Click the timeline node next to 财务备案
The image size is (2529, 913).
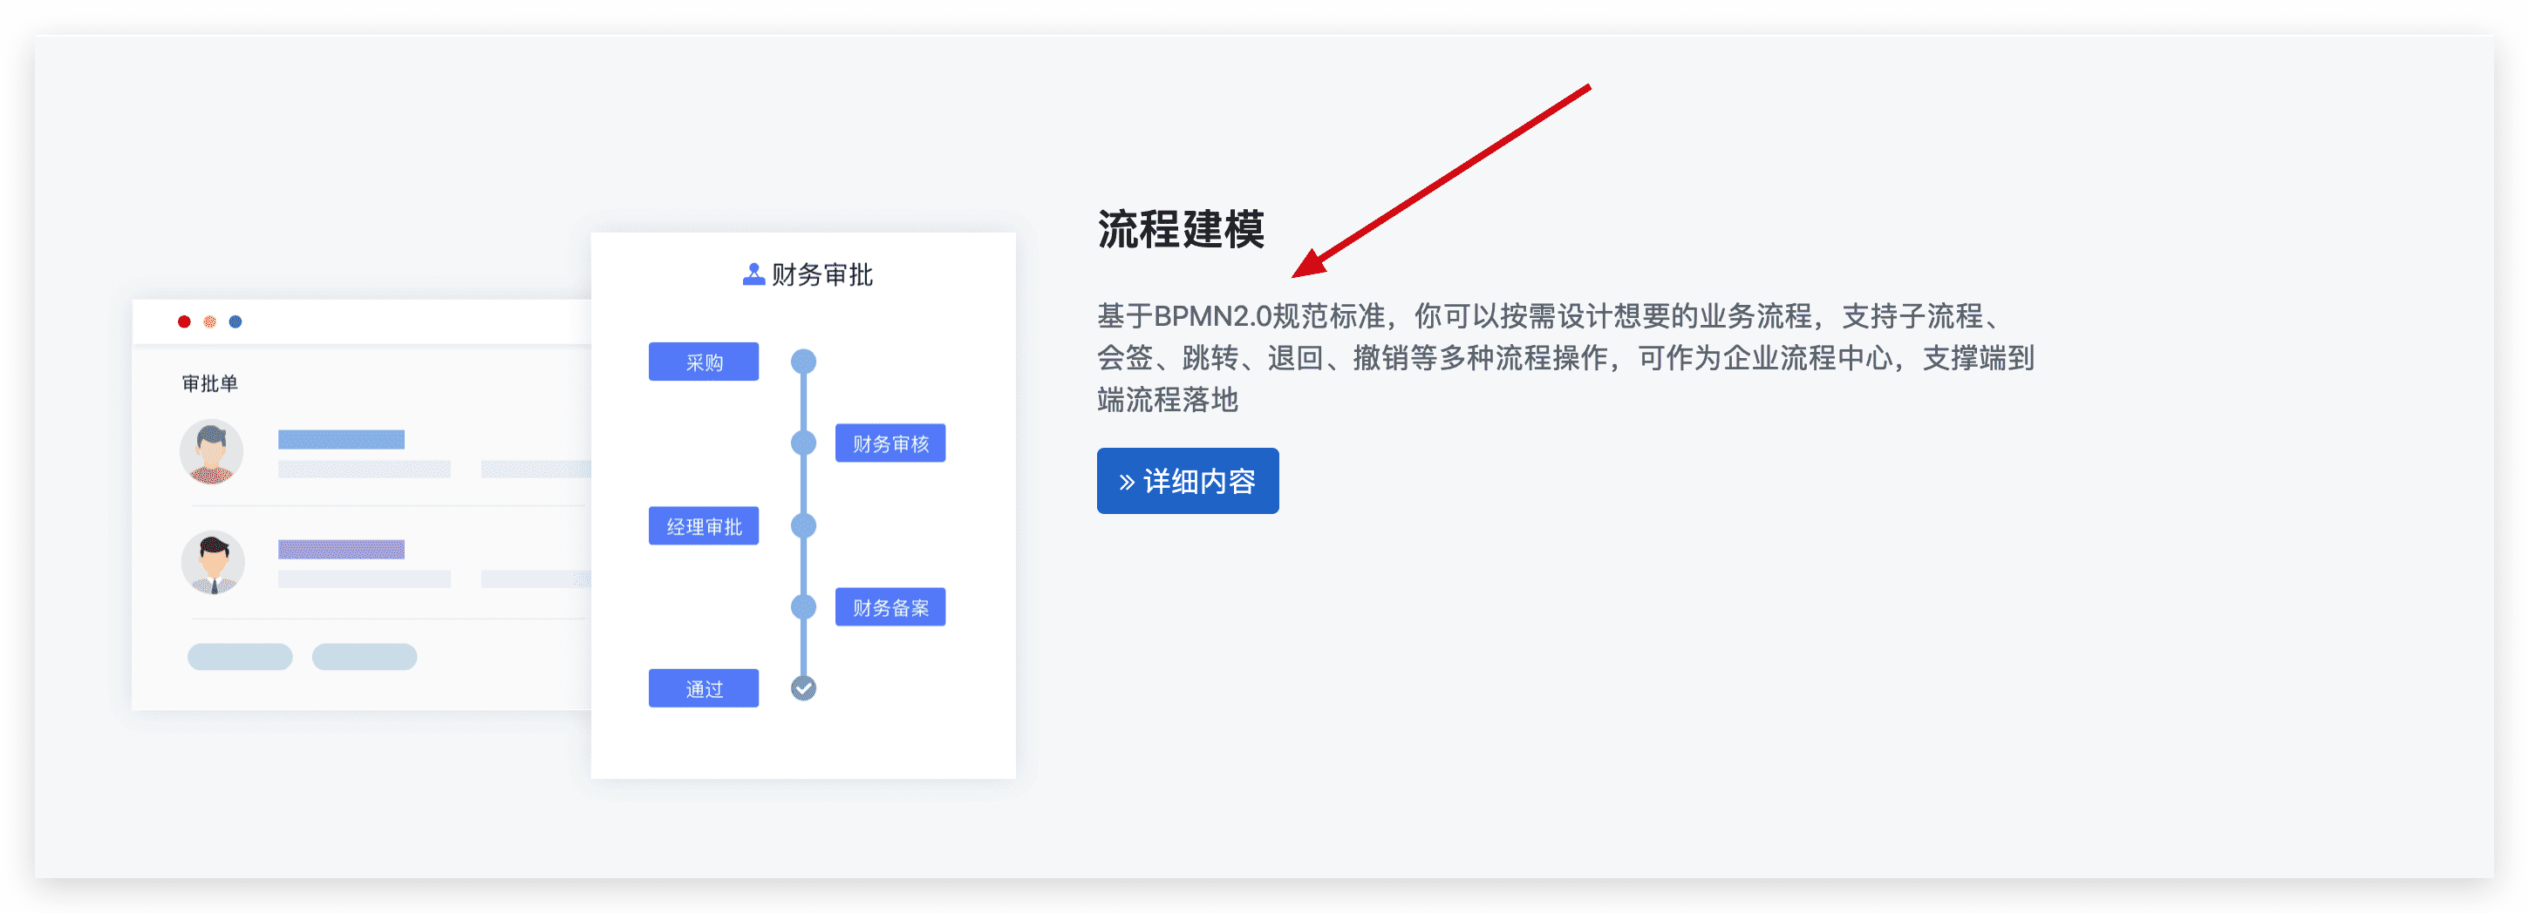click(x=803, y=607)
